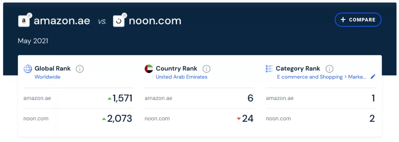Viewport: 399px width, 142px height.
Task: Select noon.com global rank value 2,073
Action: pos(120,119)
